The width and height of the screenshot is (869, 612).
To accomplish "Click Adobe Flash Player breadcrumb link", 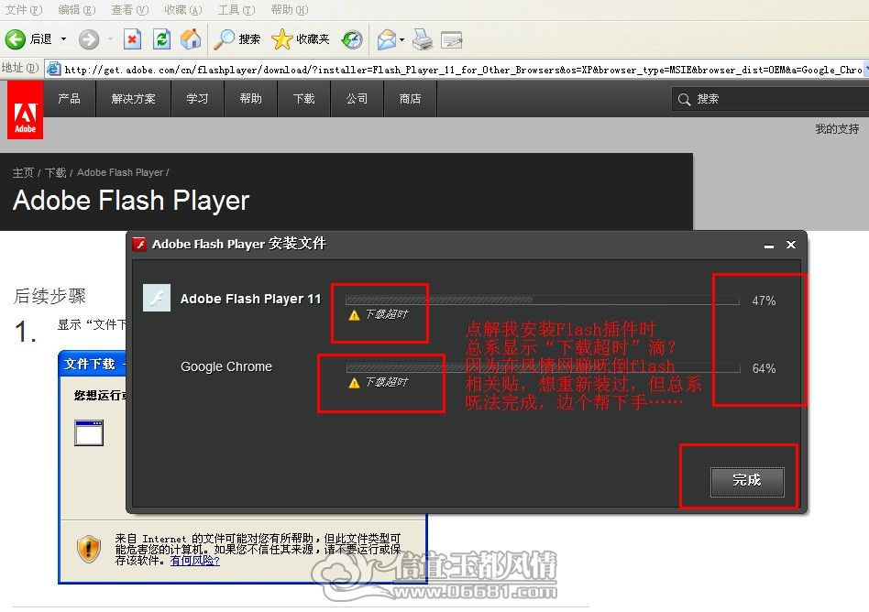I will tap(120, 173).
